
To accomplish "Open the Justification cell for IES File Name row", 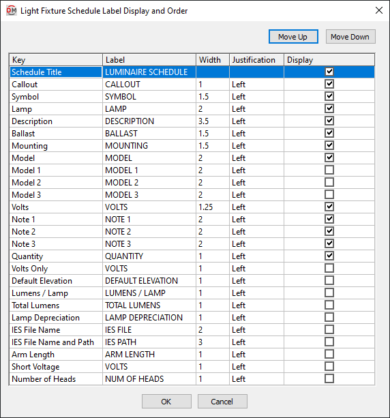I will (x=257, y=329).
